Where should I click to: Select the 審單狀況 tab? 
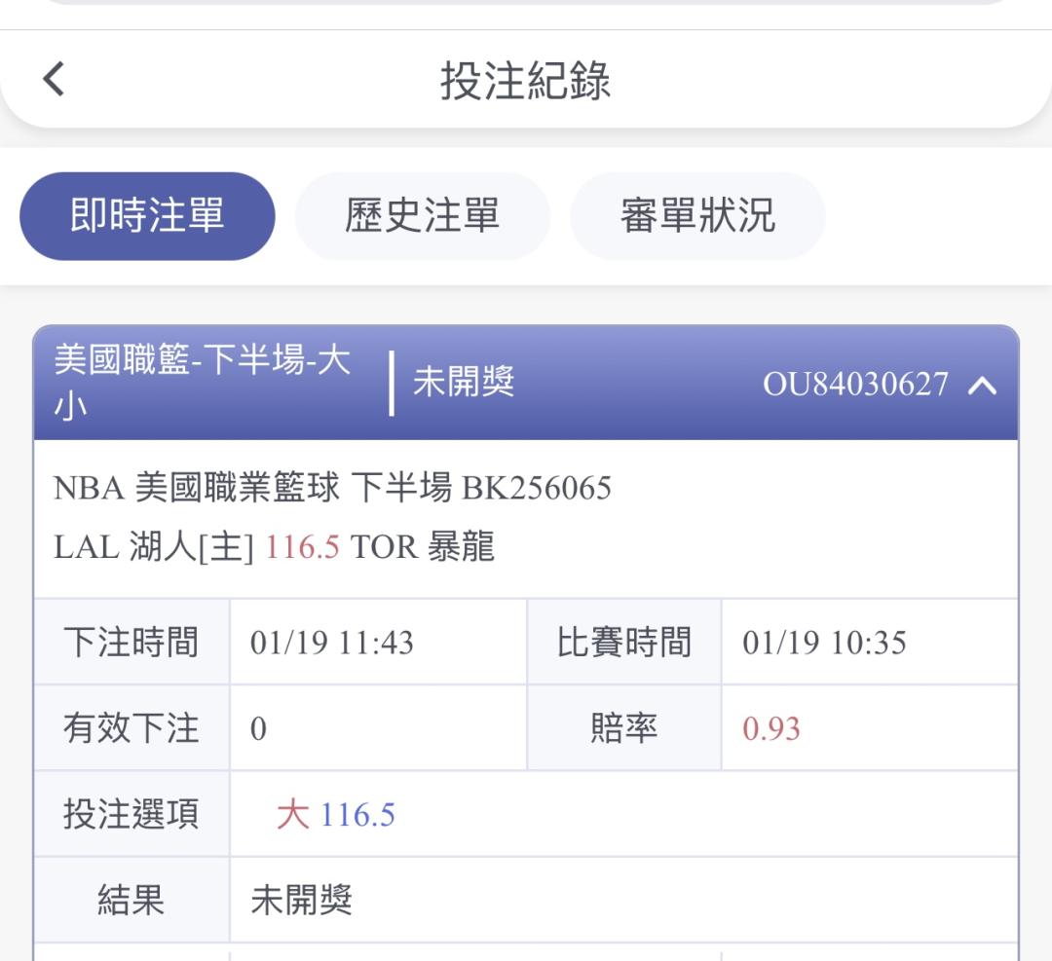point(697,216)
